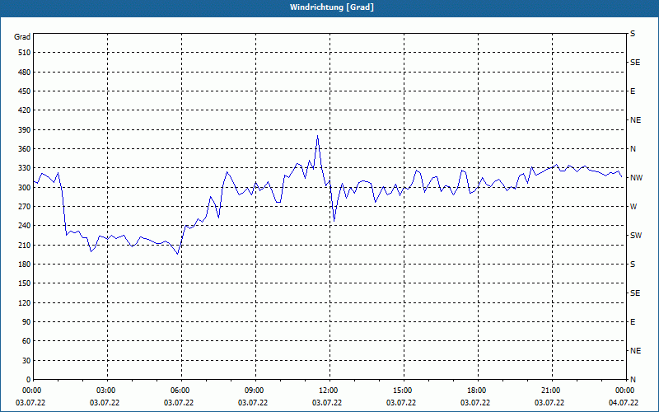Click the N compass label beside 0 baseline
Image resolution: width=659 pixels, height=412 pixels.
[633, 380]
